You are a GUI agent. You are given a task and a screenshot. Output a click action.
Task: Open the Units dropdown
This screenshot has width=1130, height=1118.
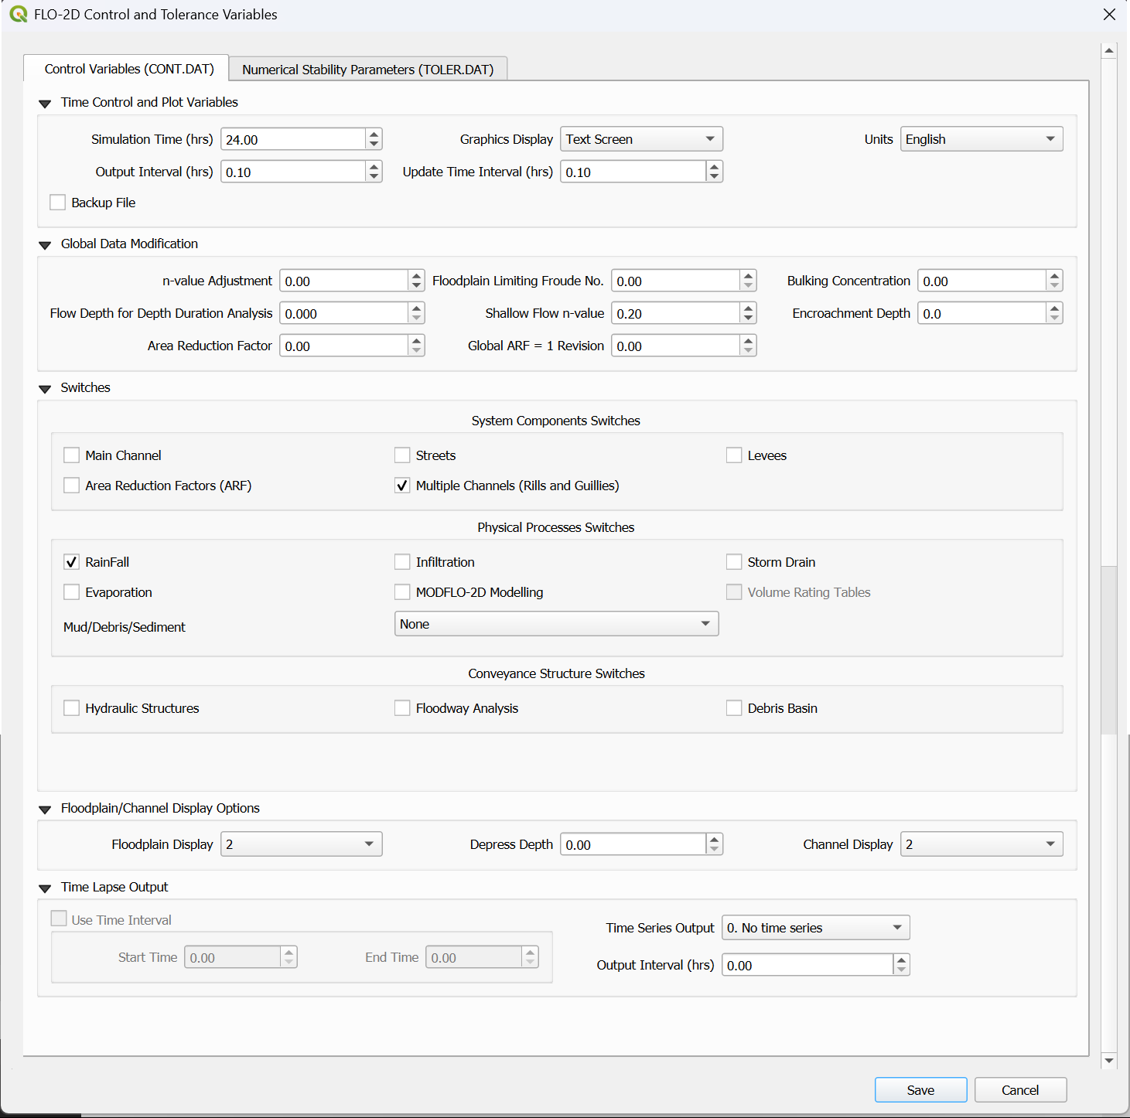click(981, 139)
